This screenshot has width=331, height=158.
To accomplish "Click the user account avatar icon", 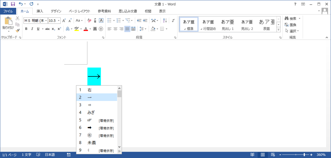I will (x=325, y=11).
